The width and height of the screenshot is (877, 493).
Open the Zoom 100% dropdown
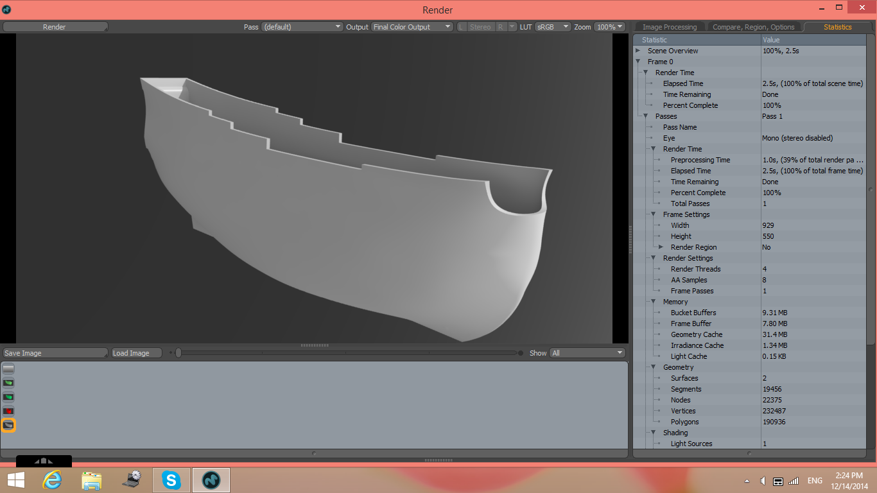click(x=609, y=27)
